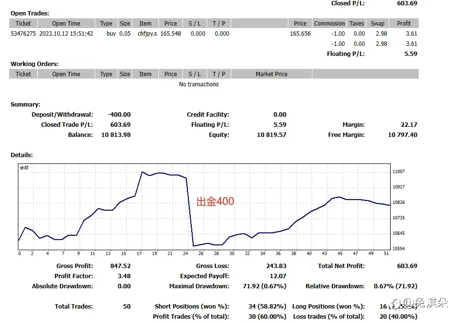
Task: Select Balance value 10 813.98
Action: click(116, 135)
